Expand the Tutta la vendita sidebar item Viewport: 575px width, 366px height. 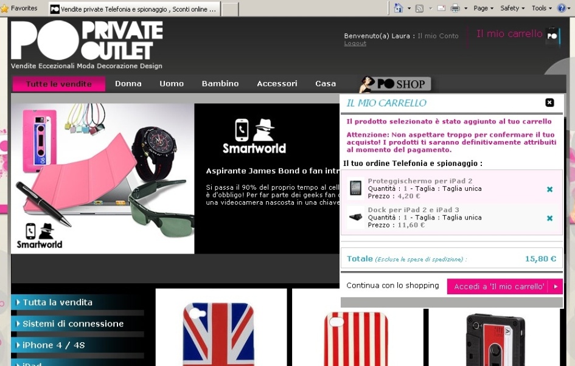click(x=77, y=303)
